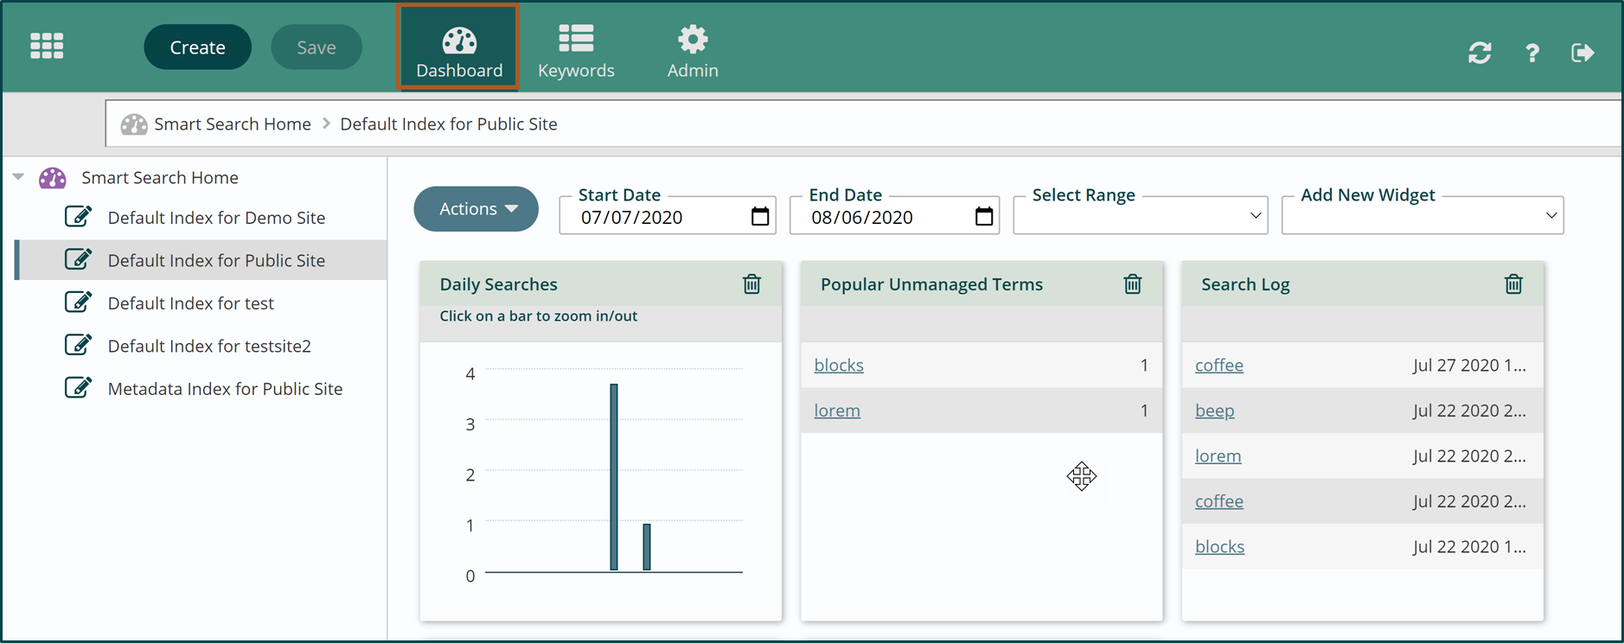This screenshot has height=643, width=1624.
Task: Click edit icon for Default Index for testsite2
Action: pyautogui.click(x=79, y=344)
